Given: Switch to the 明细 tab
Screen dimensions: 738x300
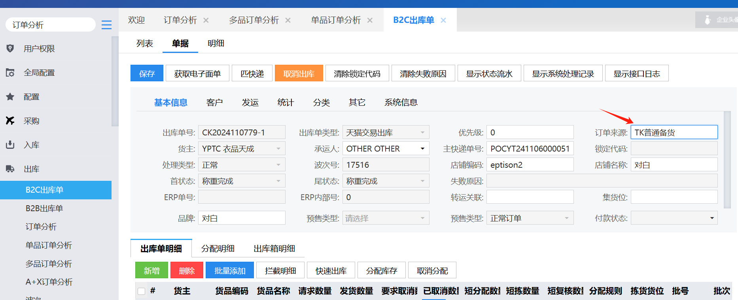Looking at the screenshot, I should tap(216, 43).
